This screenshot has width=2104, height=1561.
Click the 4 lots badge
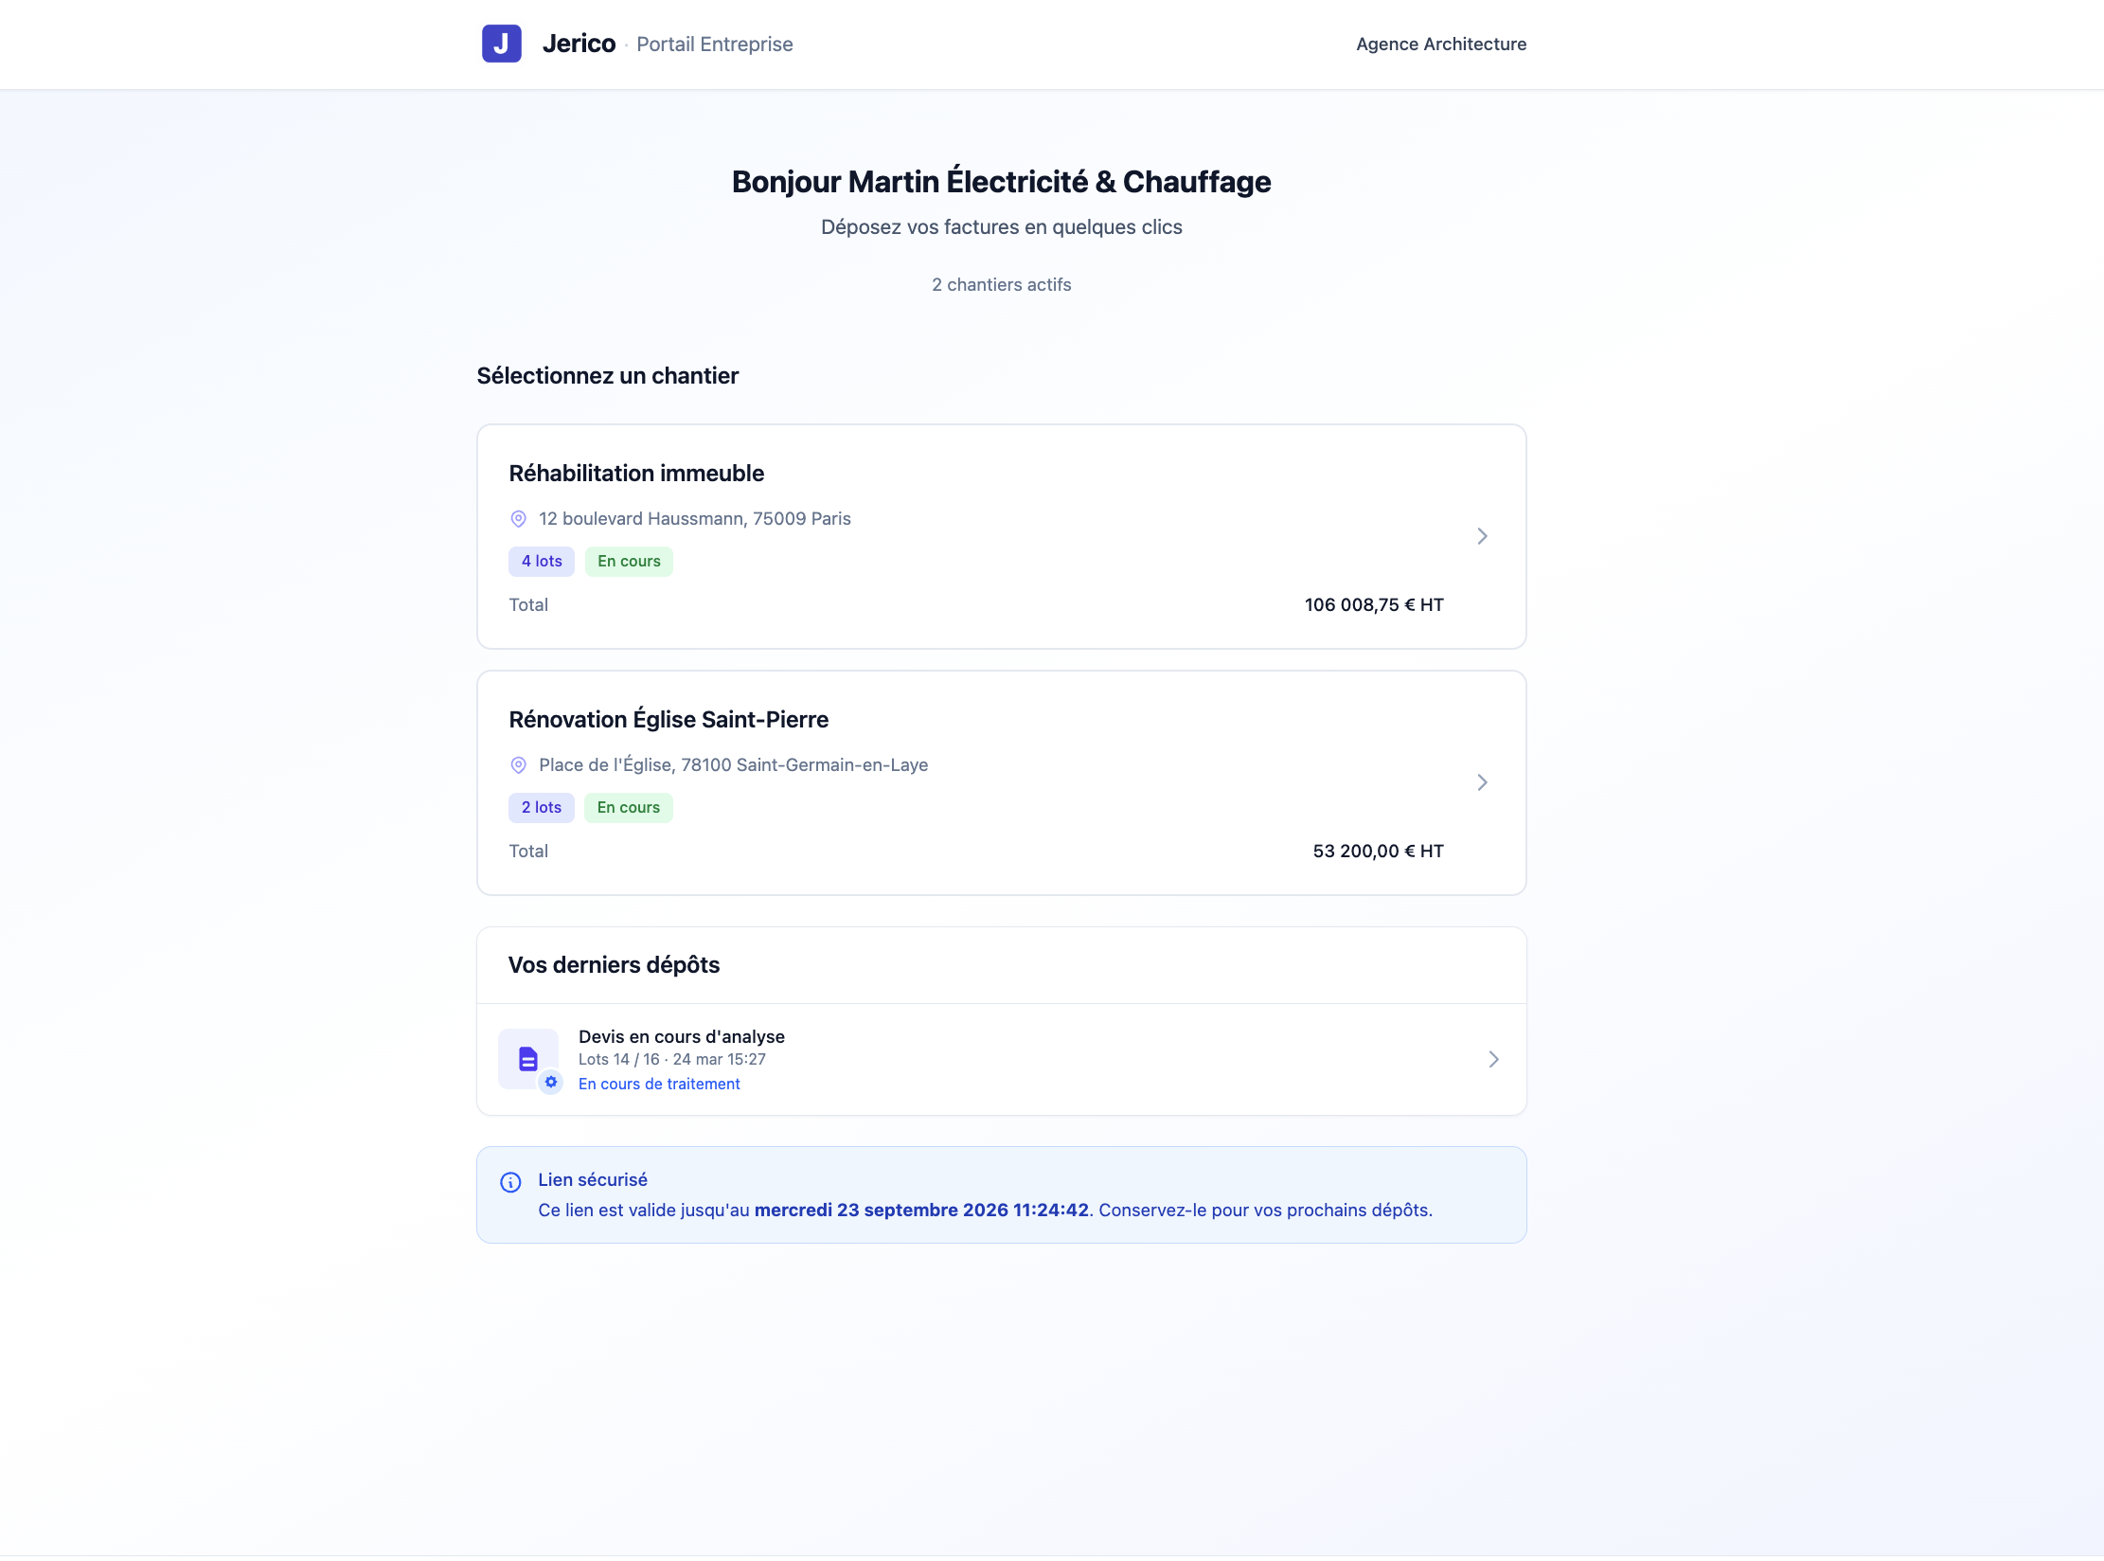tap(542, 561)
